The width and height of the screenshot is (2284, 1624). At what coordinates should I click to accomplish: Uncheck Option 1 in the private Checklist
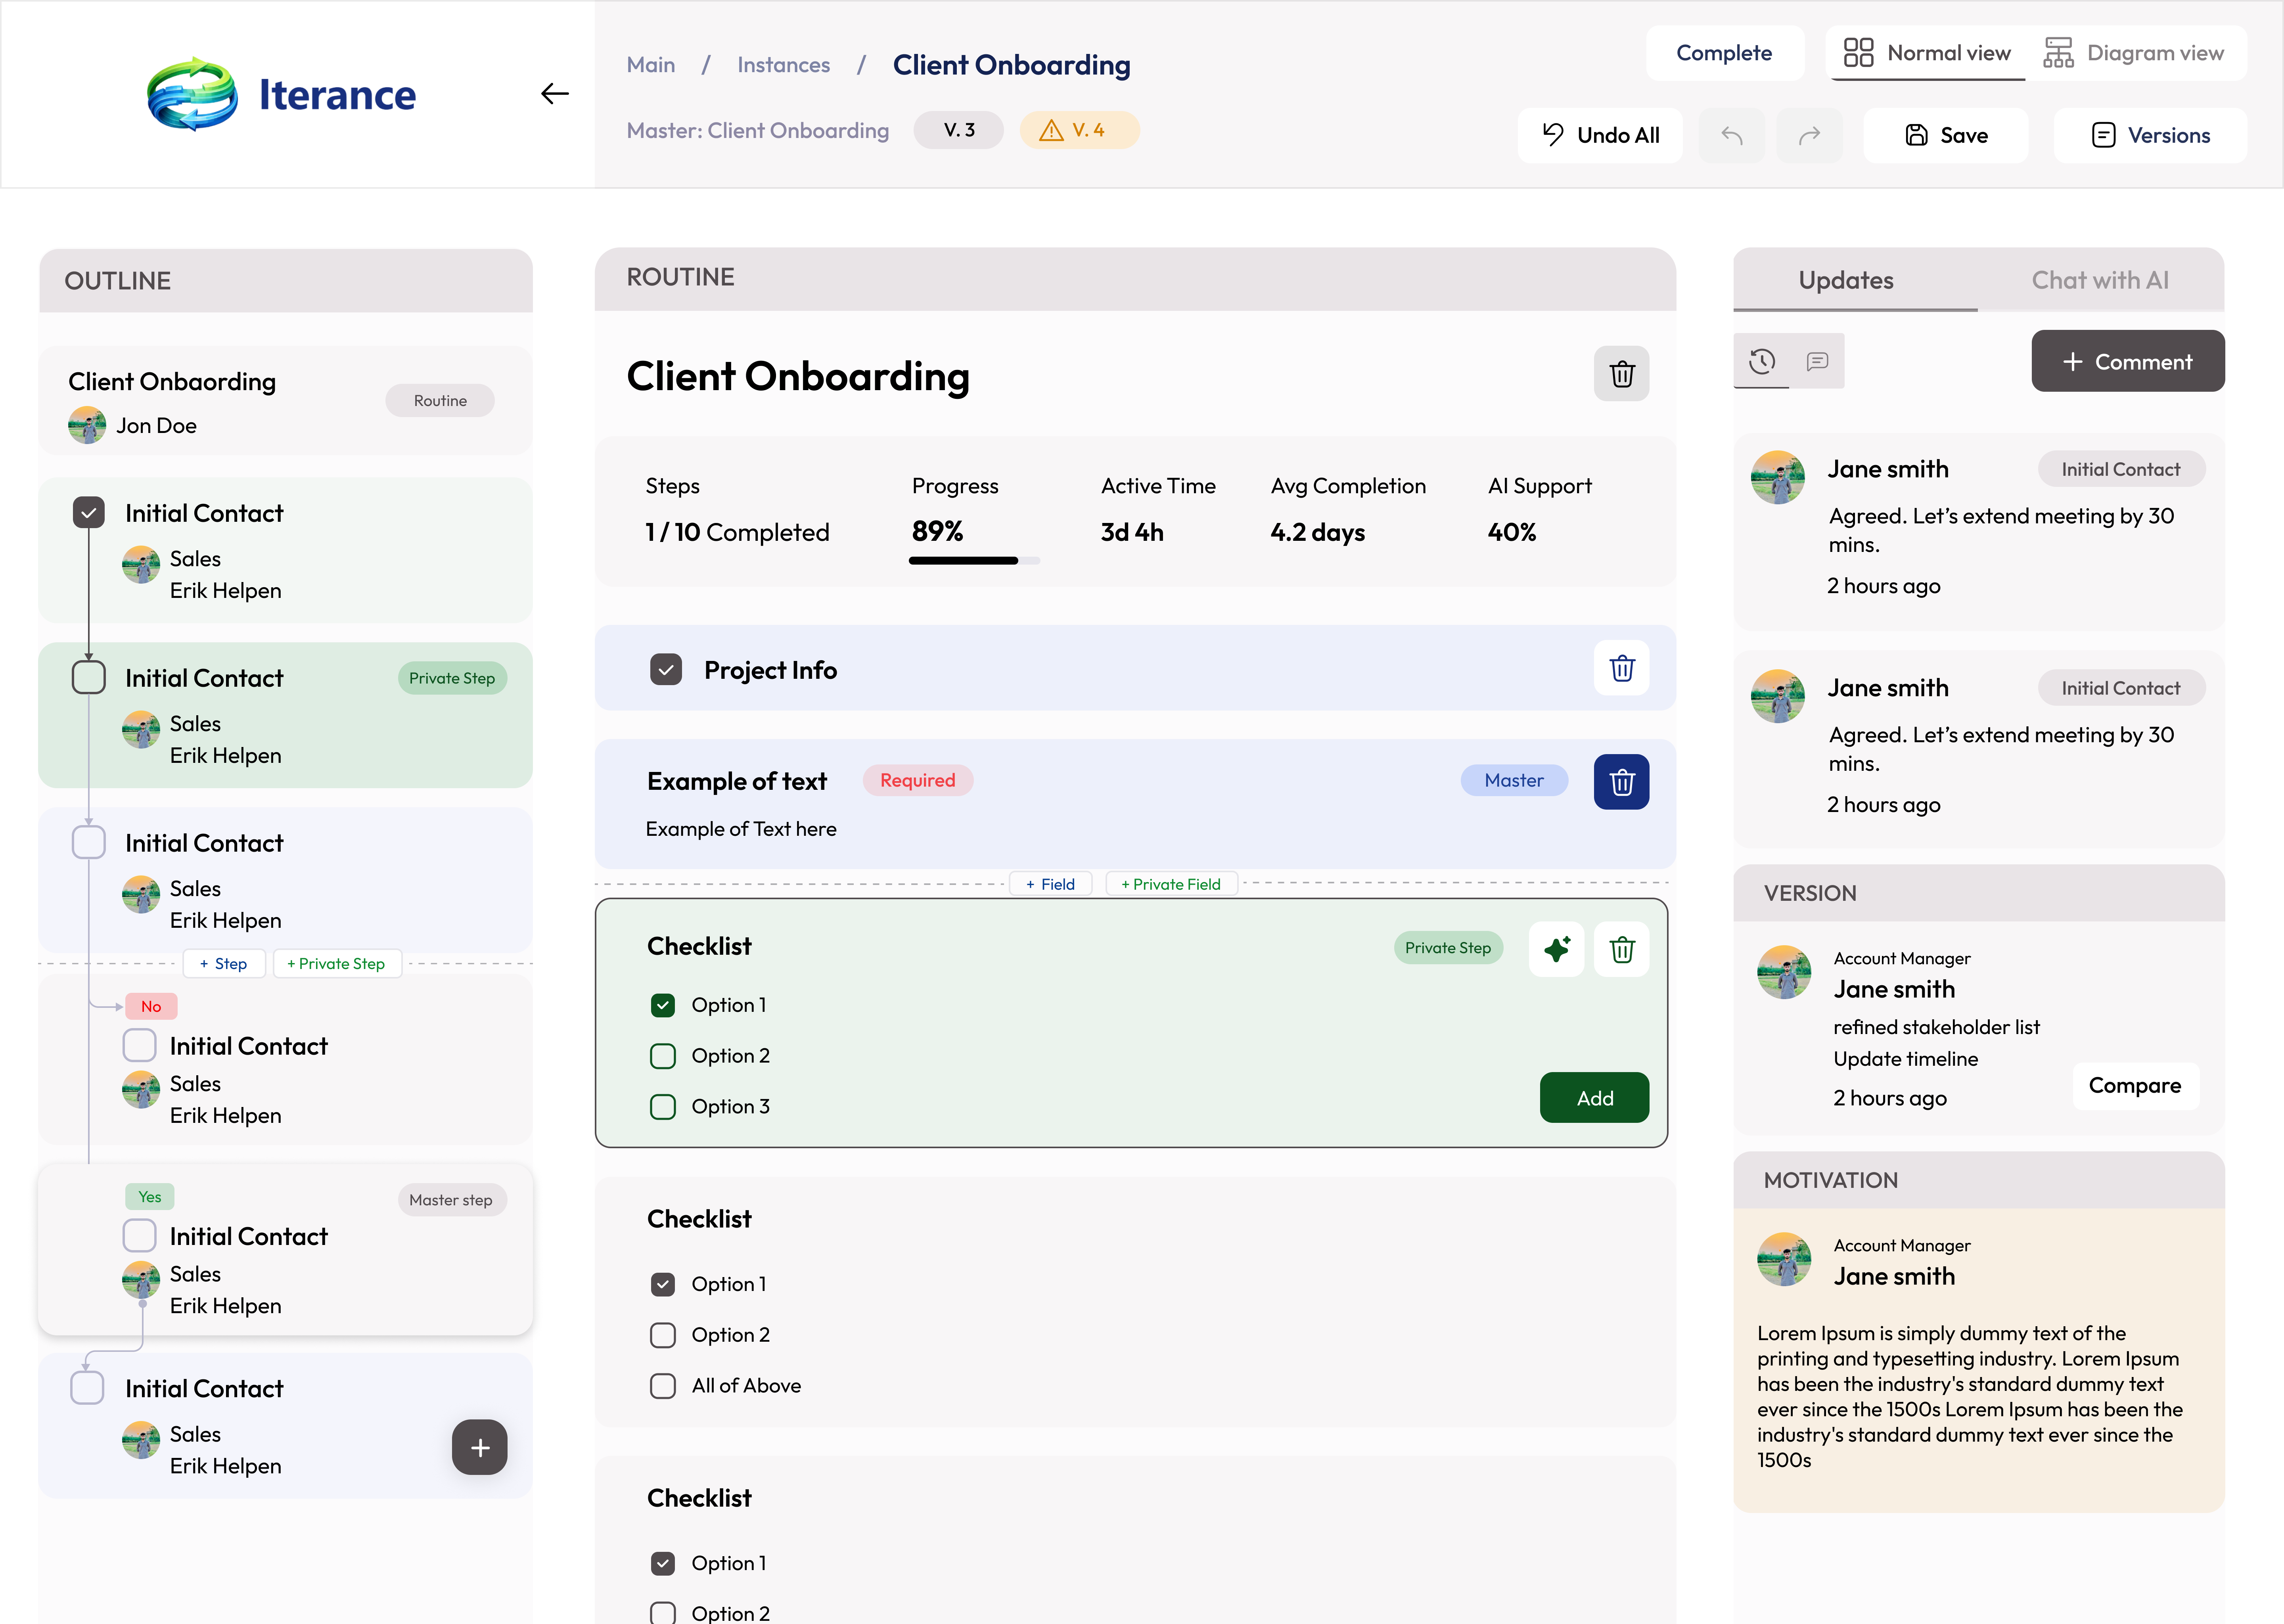point(663,1005)
